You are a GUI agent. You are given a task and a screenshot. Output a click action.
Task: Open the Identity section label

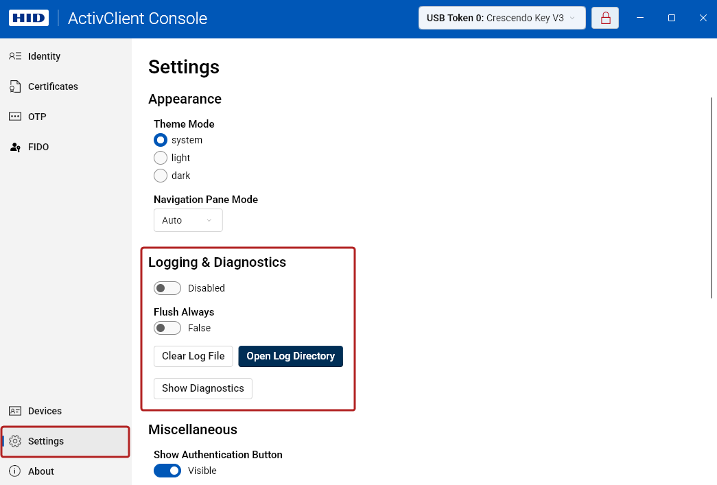[x=45, y=56]
